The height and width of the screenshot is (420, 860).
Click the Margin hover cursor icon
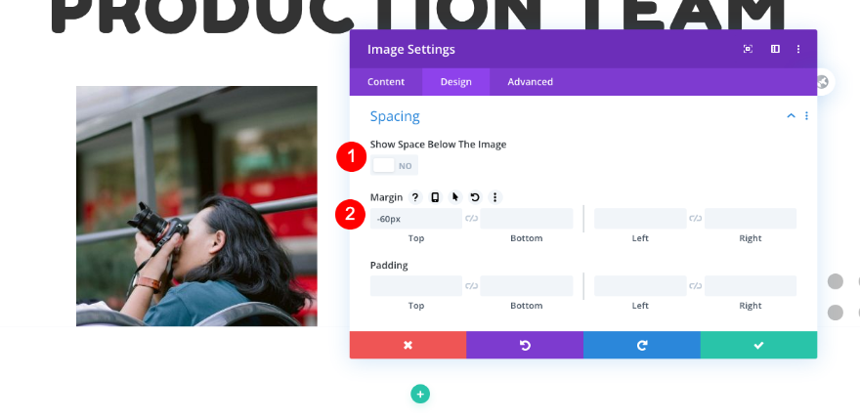coord(455,197)
